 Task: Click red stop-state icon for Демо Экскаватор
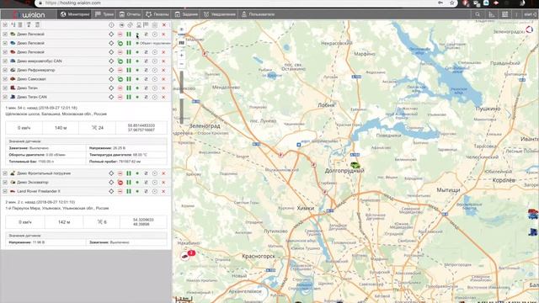[120, 183]
